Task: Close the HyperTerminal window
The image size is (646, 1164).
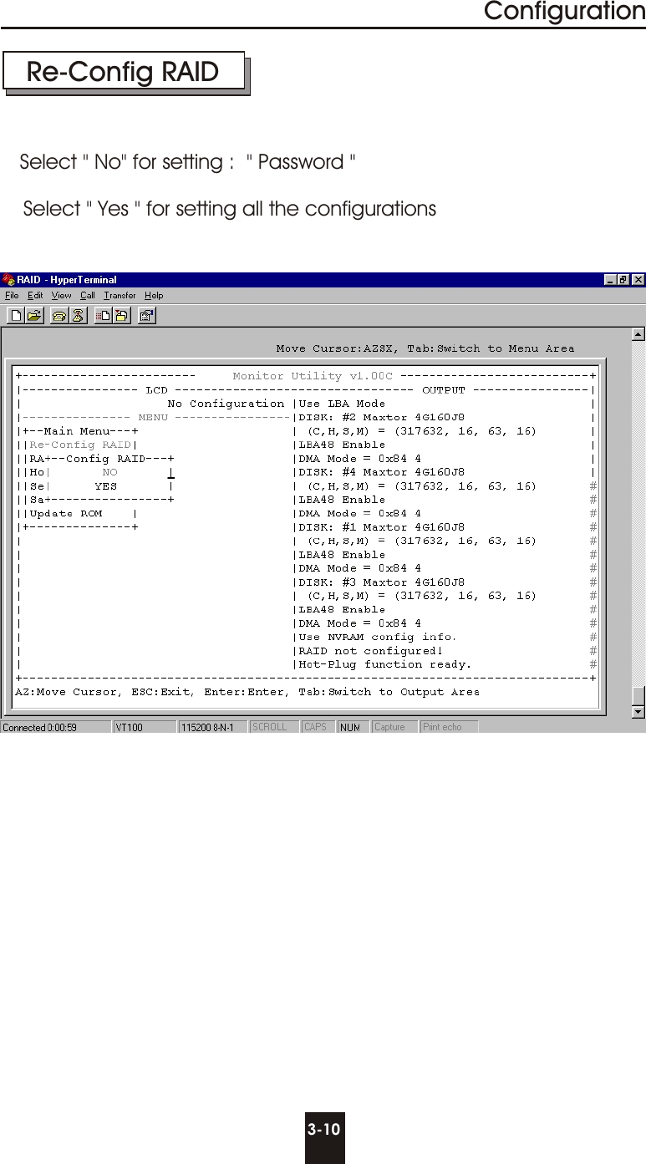Action: (638, 280)
